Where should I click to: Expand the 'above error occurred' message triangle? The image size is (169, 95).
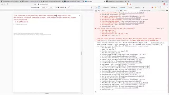tap(97, 28)
